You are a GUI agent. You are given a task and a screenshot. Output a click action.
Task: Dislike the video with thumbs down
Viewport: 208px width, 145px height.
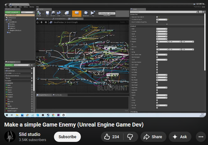tap(130, 137)
